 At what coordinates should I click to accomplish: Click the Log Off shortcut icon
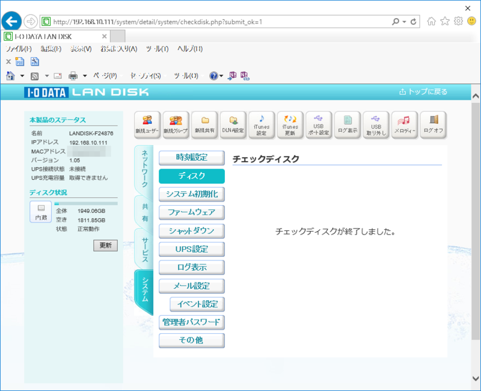pos(433,125)
